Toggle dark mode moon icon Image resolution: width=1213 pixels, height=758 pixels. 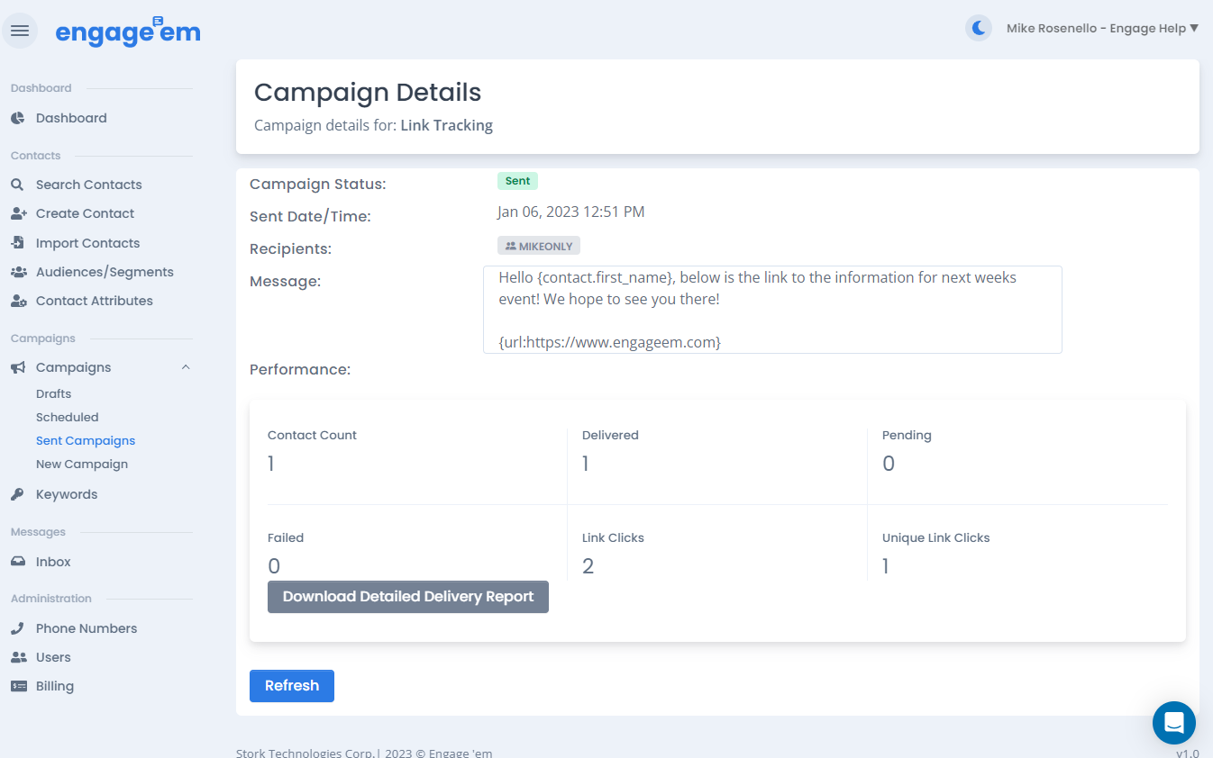(x=979, y=29)
